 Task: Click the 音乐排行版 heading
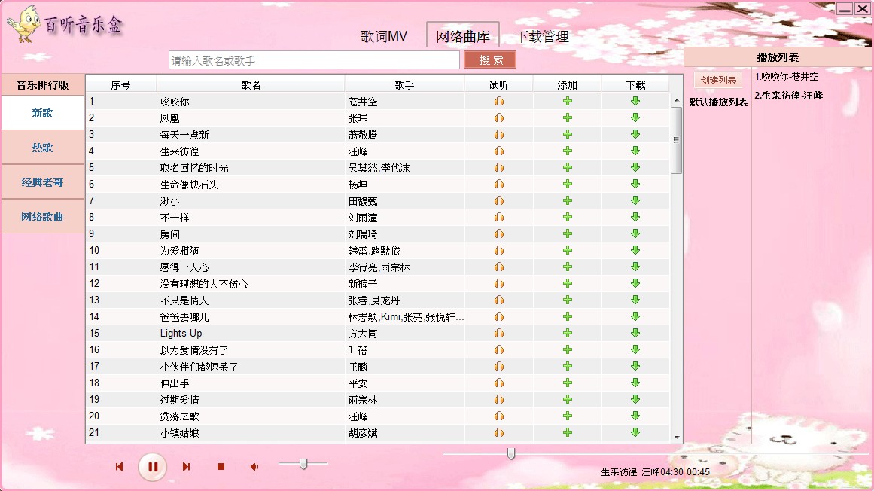coord(42,84)
